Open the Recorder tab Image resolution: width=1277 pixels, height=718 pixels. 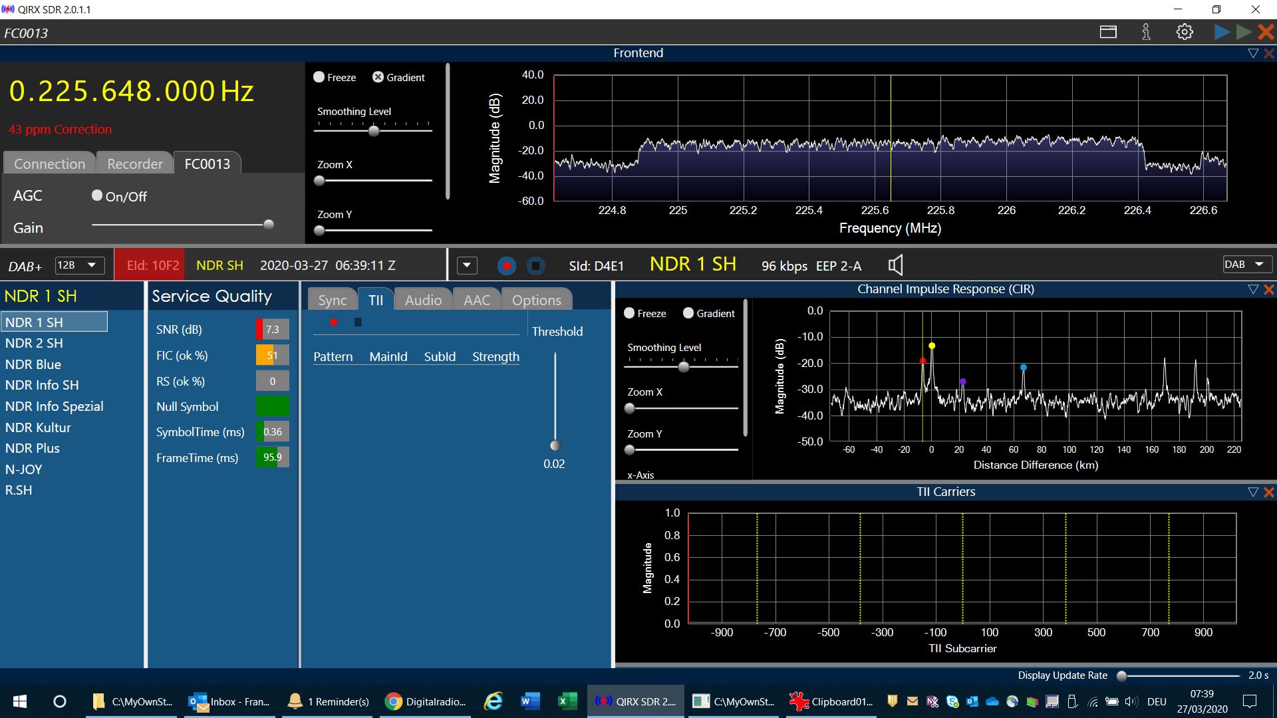(x=135, y=164)
